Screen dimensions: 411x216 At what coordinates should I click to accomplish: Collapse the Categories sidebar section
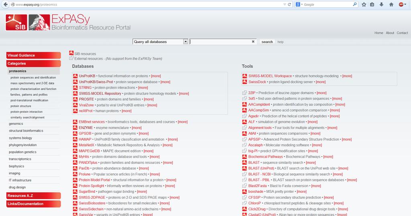click(x=34, y=63)
